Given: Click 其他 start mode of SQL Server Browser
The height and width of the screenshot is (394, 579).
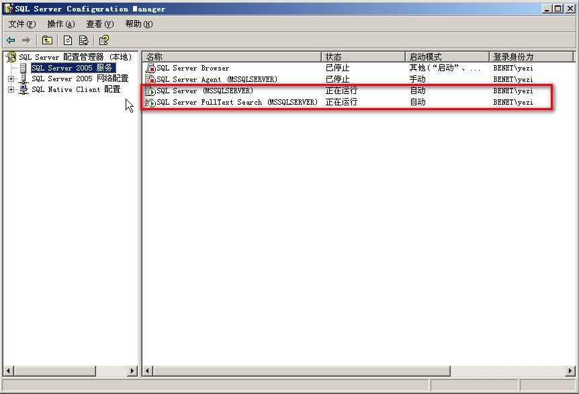Looking at the screenshot, I should (x=445, y=68).
